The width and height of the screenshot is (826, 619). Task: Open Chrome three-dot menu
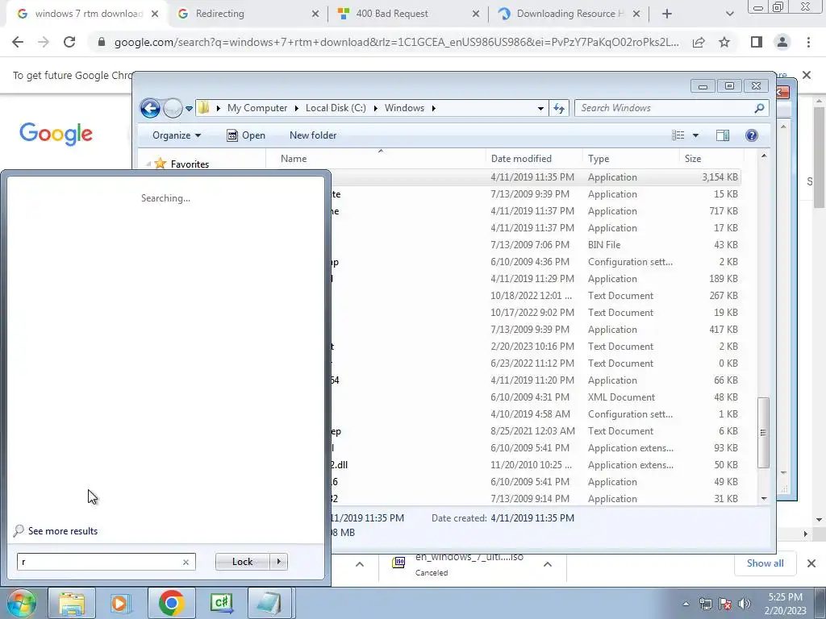pyautogui.click(x=808, y=42)
